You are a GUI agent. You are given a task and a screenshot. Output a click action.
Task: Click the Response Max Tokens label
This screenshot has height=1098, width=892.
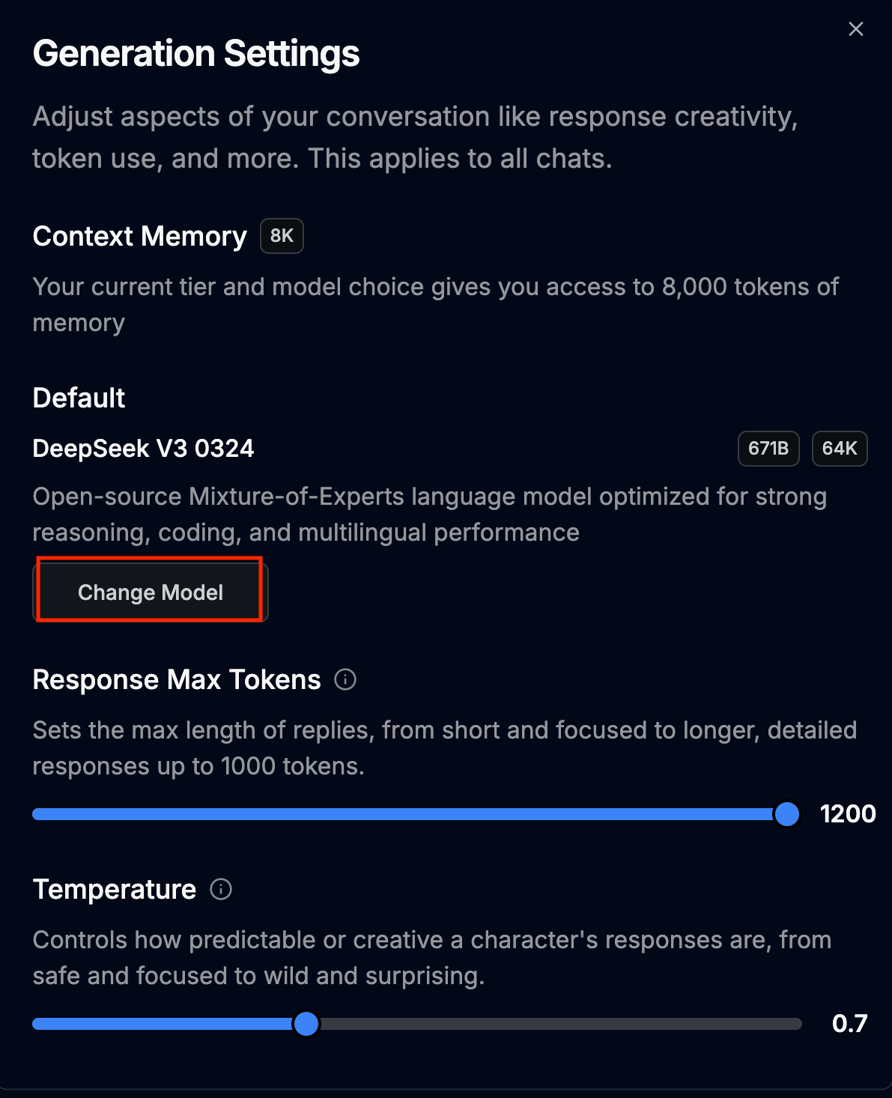[177, 679]
